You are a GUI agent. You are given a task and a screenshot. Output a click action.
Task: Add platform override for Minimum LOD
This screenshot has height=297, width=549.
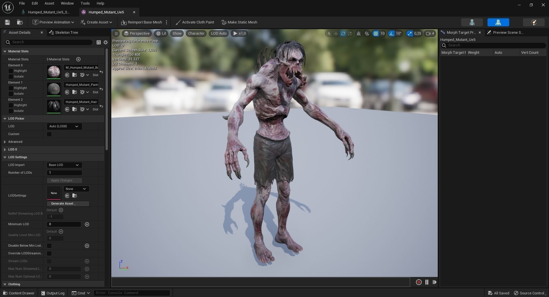[87, 224]
